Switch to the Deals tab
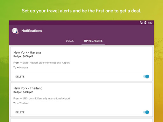 (70, 41)
